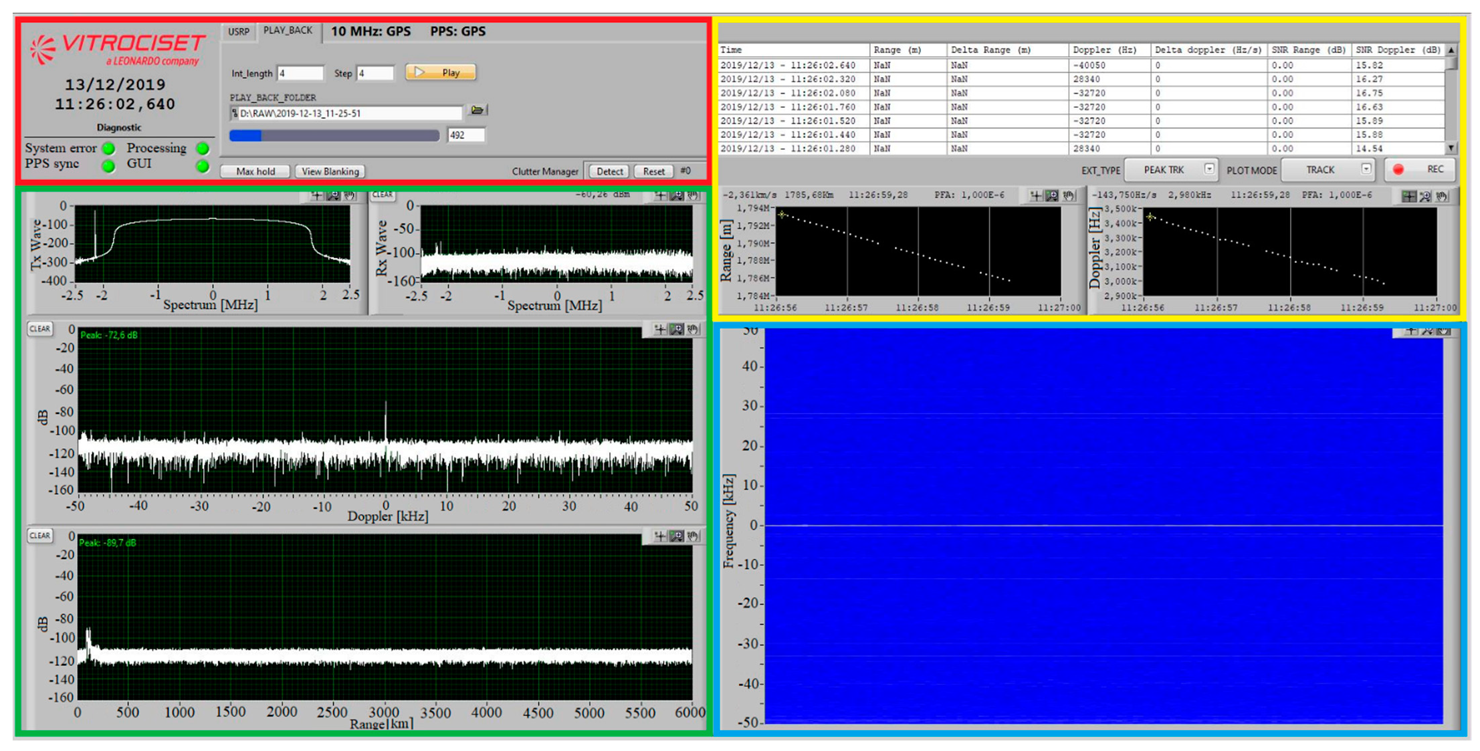Viewport: 1480px width, 751px height.
Task: Select crosshair cursor tool on Doppler track plot
Action: [x=1409, y=196]
